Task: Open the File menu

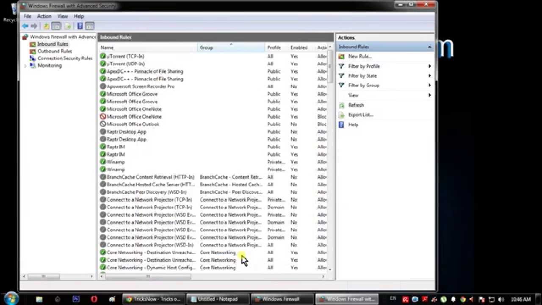Action: (x=28, y=16)
